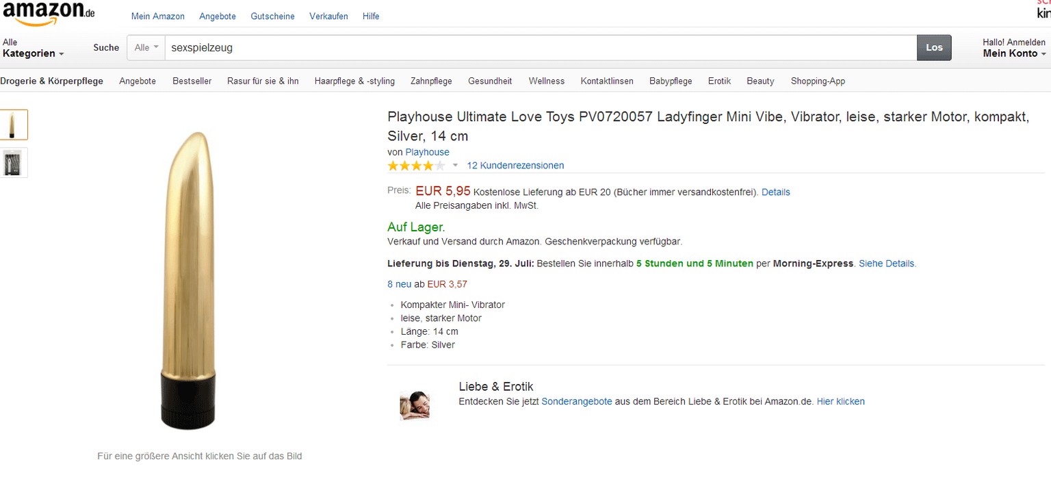Click the product title text

click(708, 126)
